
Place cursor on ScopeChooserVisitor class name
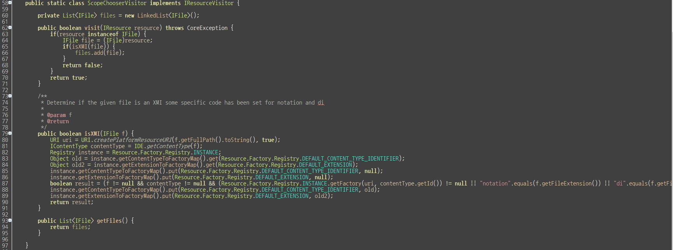click(117, 3)
